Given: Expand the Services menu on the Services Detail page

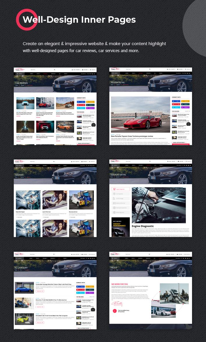Looking at the screenshot, I should [x=149, y=165].
